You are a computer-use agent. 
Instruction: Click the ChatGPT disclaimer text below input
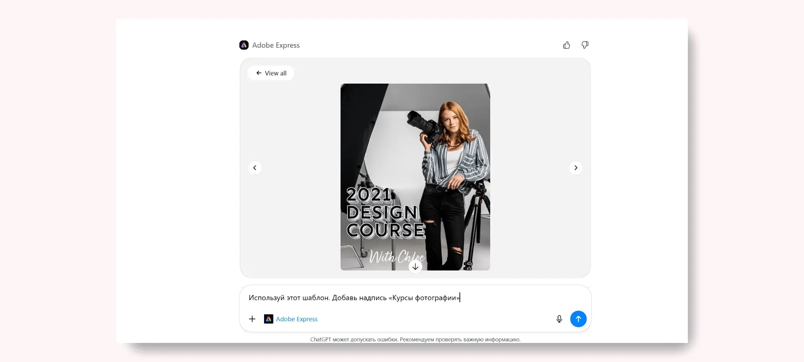[415, 339]
